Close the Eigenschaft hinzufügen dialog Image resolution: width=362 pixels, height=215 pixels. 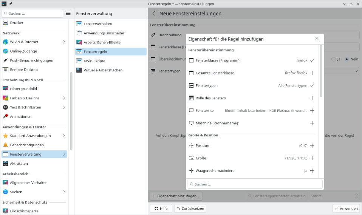point(317,39)
